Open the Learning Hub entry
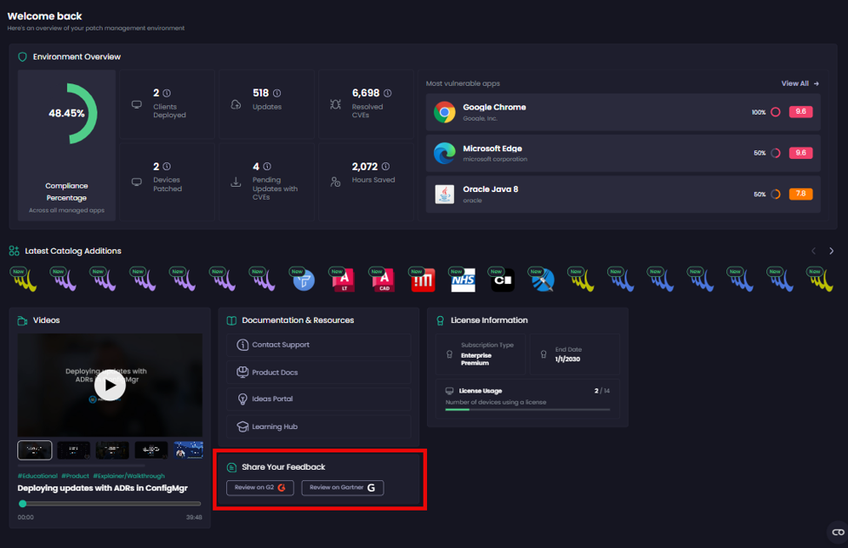This screenshot has height=548, width=848. (x=318, y=426)
